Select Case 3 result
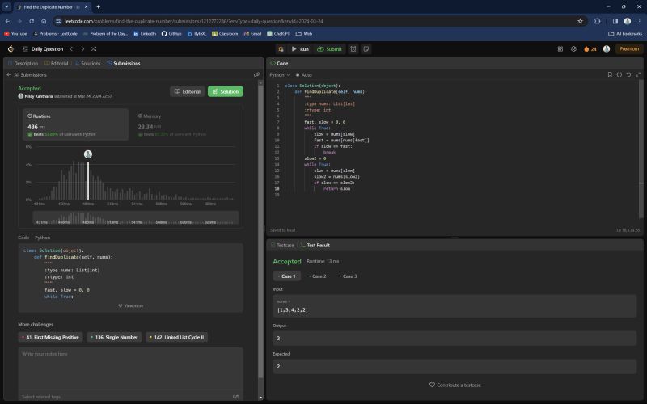647x404 pixels. coord(348,276)
